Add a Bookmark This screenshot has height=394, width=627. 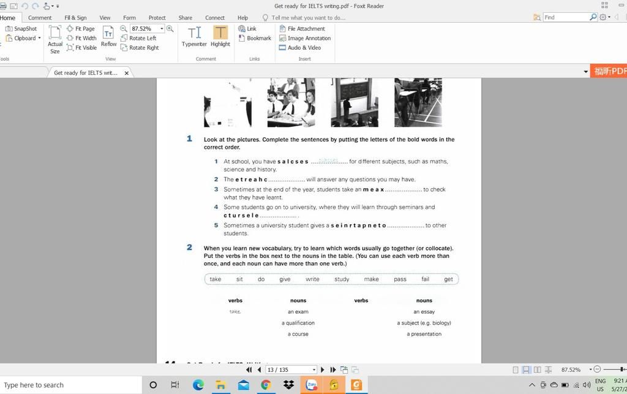coord(255,38)
